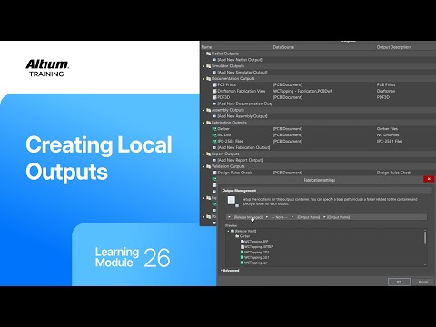
Task: Click the Add New Fabrication Output icon
Action: (214, 147)
